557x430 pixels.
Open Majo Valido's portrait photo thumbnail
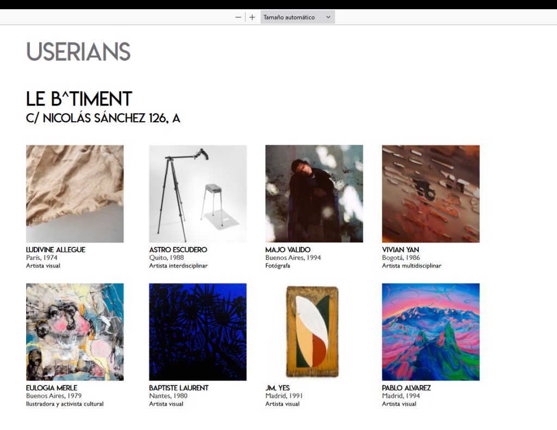click(x=314, y=194)
